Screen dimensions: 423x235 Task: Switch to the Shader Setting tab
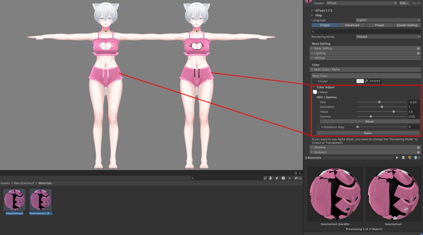(x=407, y=25)
